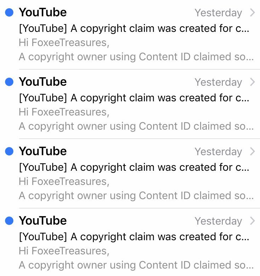Tap the first email's blue unread dot

[x=9, y=12]
